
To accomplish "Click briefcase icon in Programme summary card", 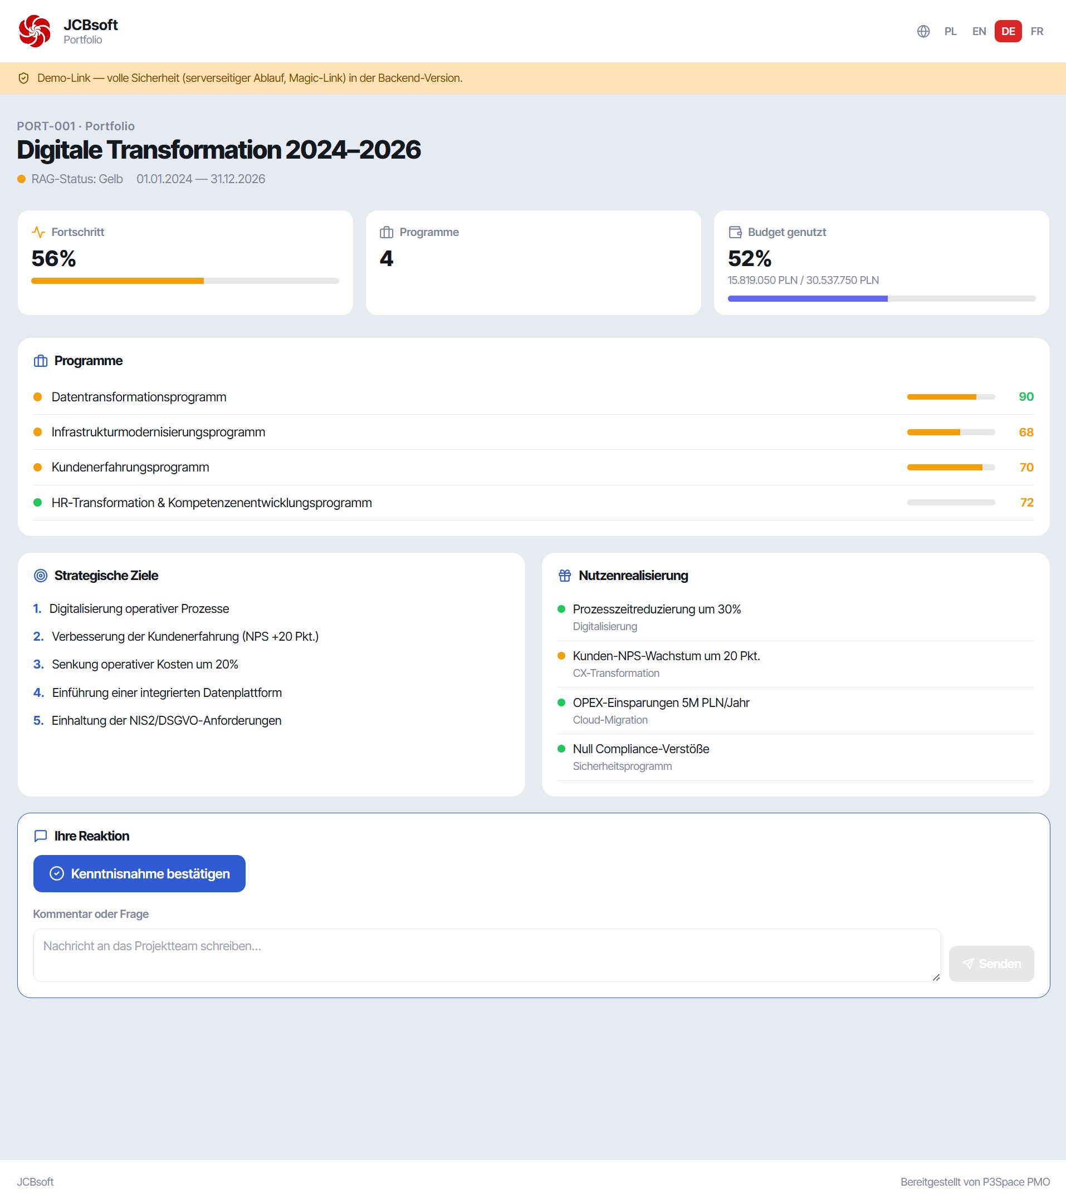I will pyautogui.click(x=387, y=232).
